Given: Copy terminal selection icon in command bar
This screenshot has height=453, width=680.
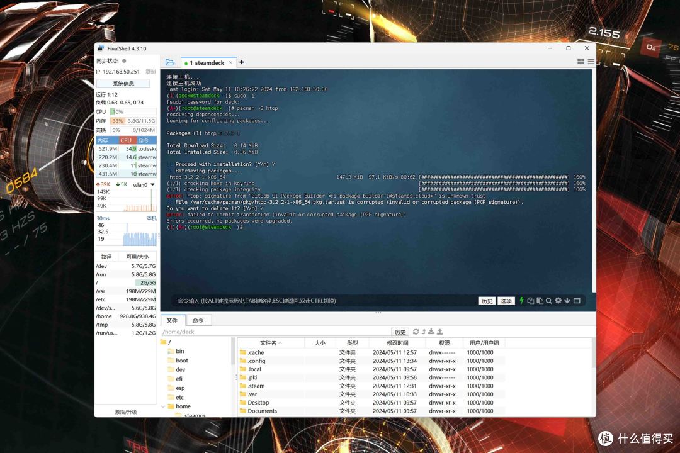Looking at the screenshot, I should 530,301.
